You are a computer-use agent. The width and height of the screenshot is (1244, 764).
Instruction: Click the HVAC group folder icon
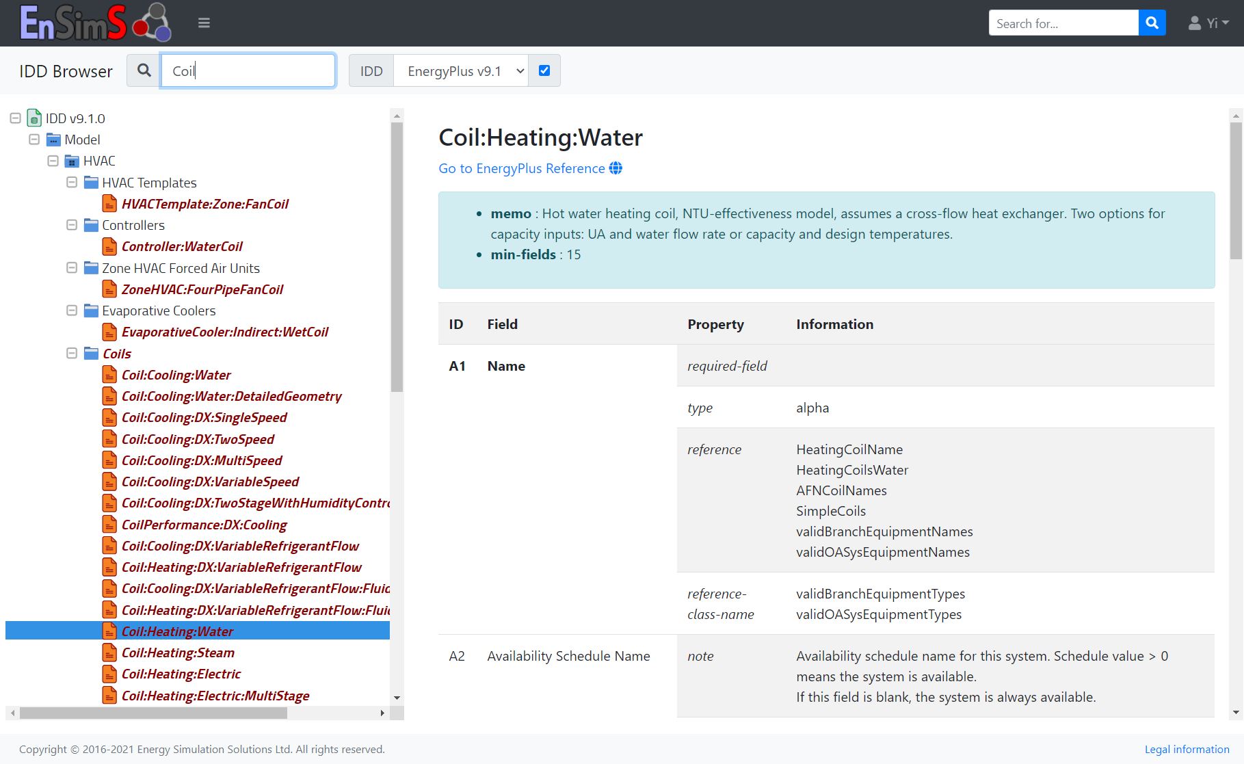point(72,161)
